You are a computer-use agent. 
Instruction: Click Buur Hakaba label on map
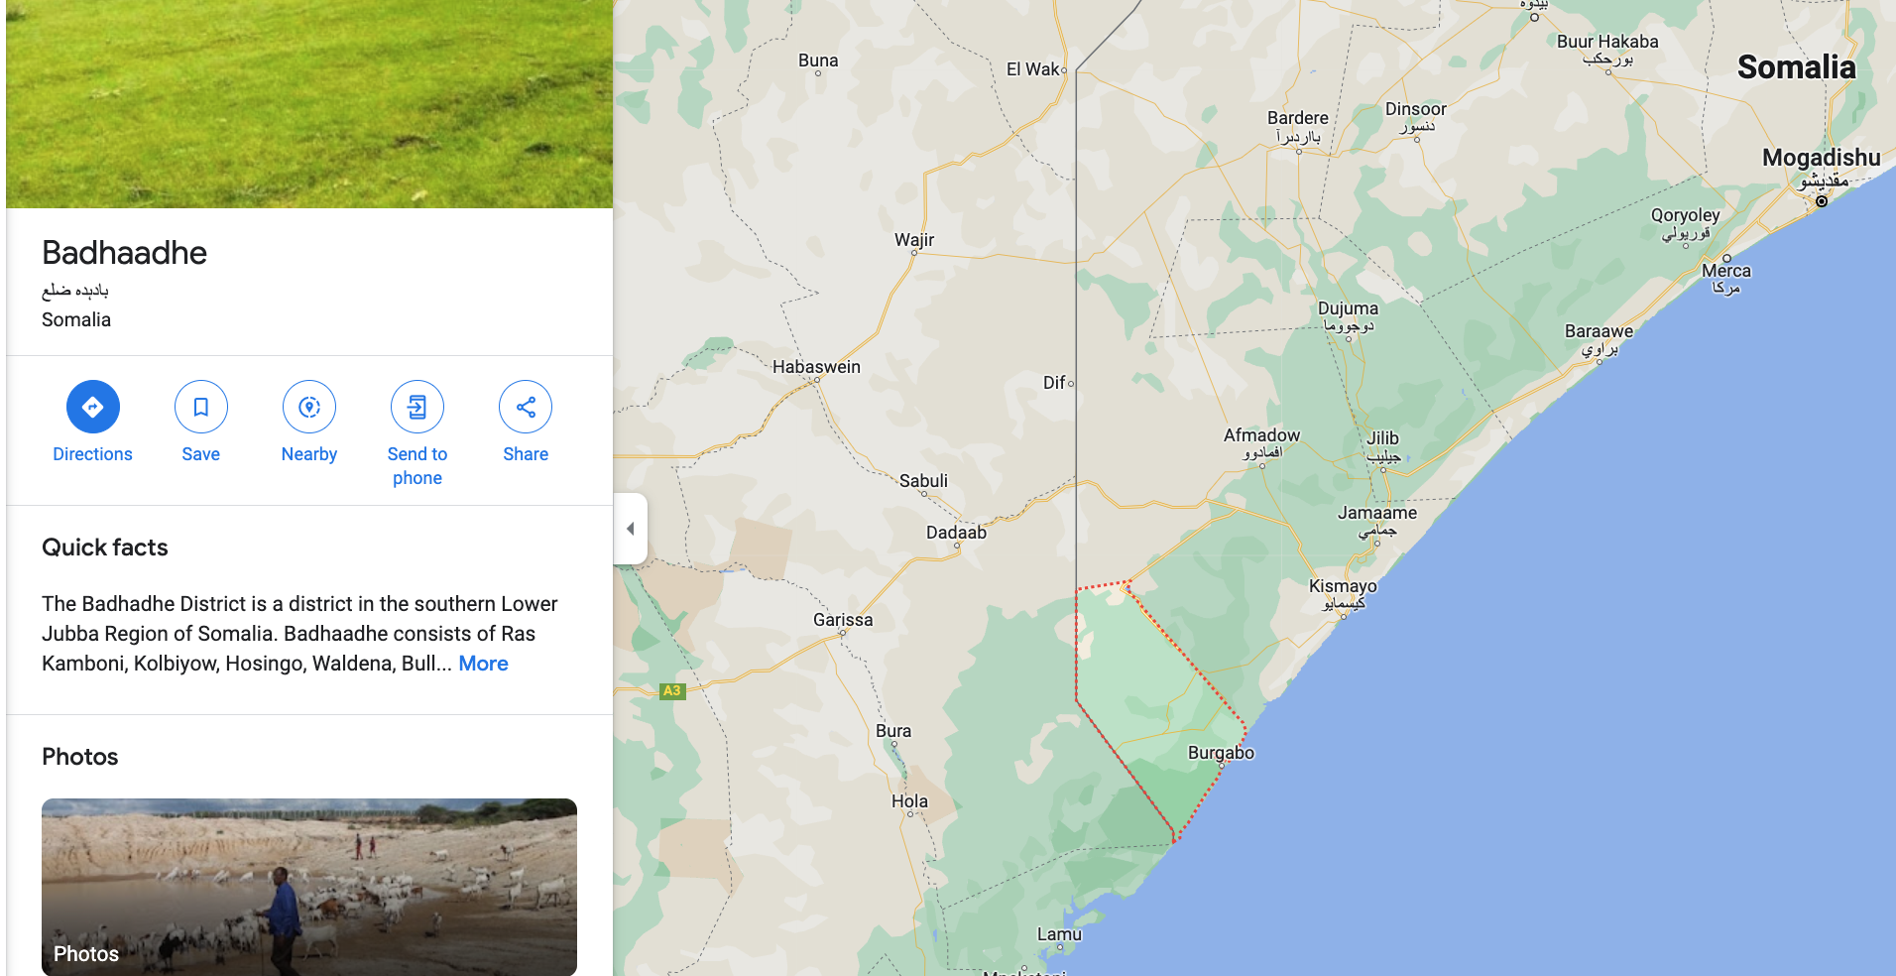[x=1607, y=42]
